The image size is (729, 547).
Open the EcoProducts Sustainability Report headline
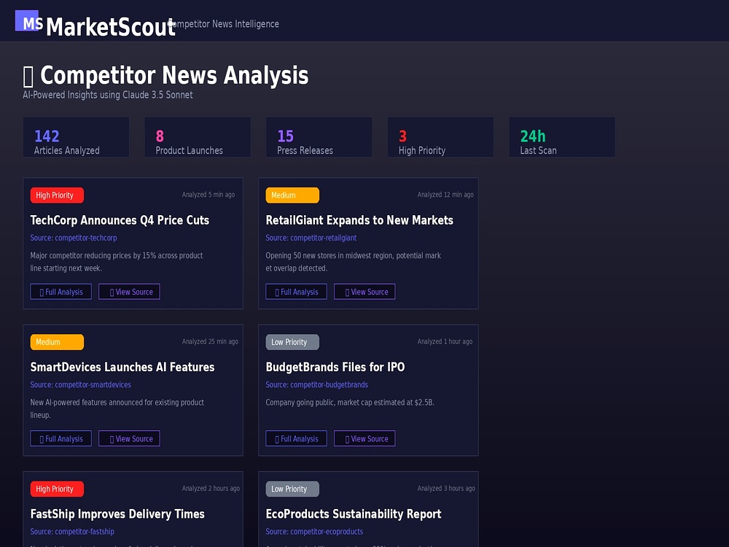pyautogui.click(x=354, y=514)
